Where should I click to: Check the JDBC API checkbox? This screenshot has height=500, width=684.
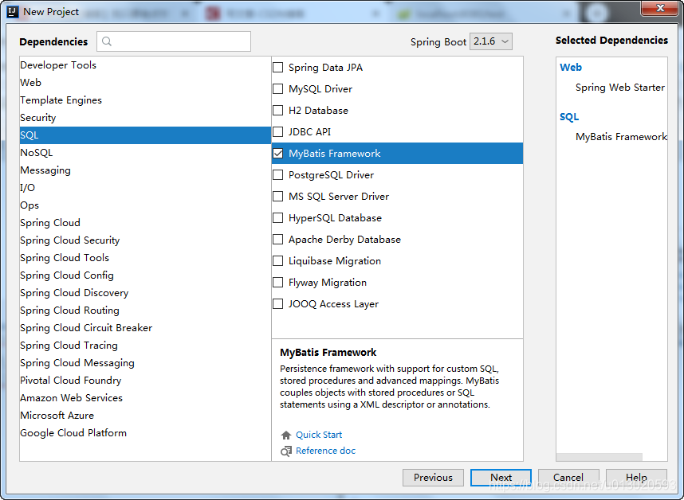tap(278, 131)
